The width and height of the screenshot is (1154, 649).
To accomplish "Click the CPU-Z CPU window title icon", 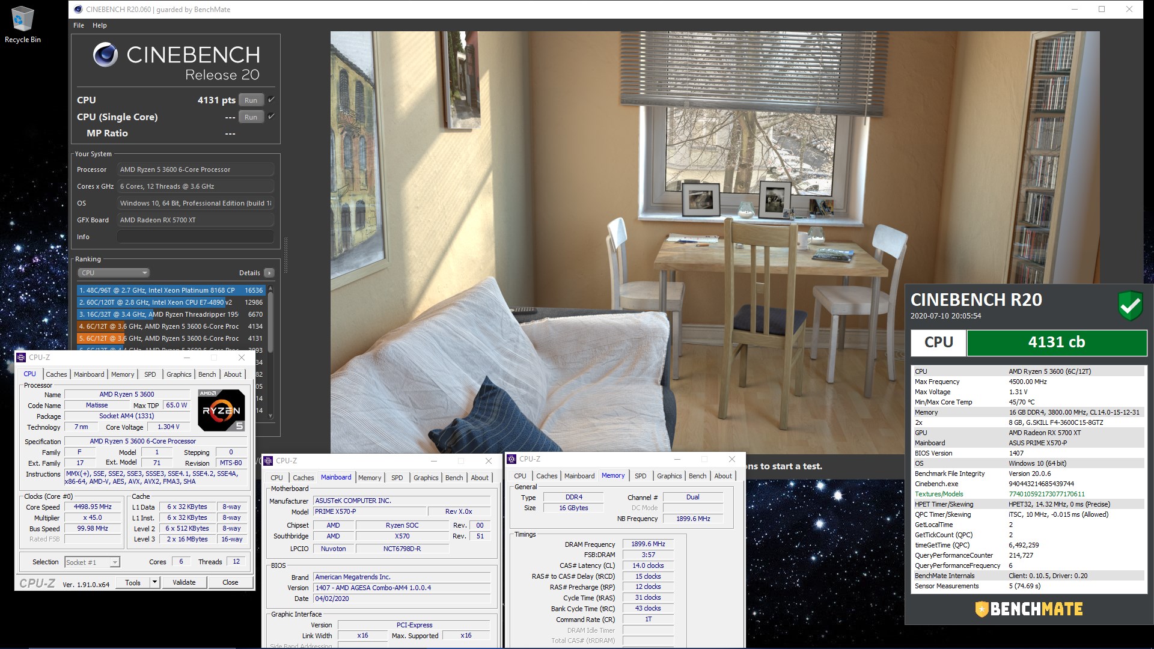I will 21,358.
